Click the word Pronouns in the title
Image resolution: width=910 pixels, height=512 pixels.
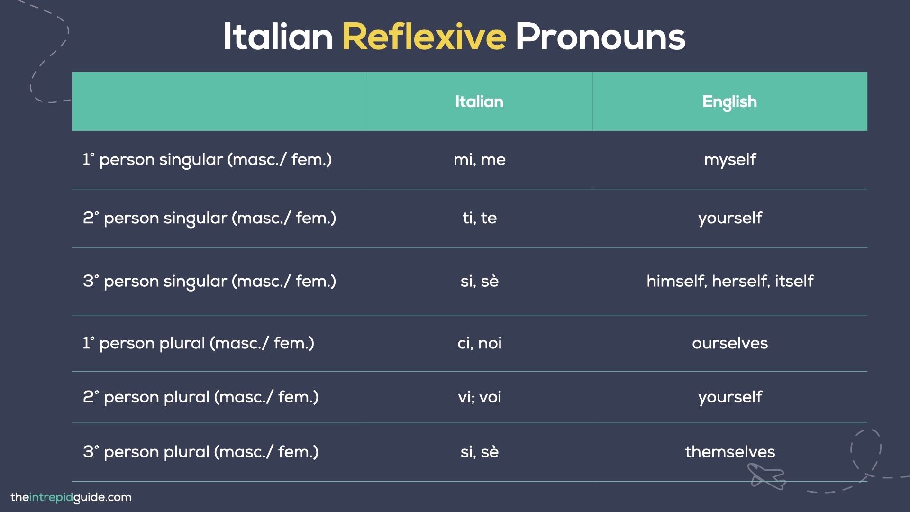click(600, 37)
